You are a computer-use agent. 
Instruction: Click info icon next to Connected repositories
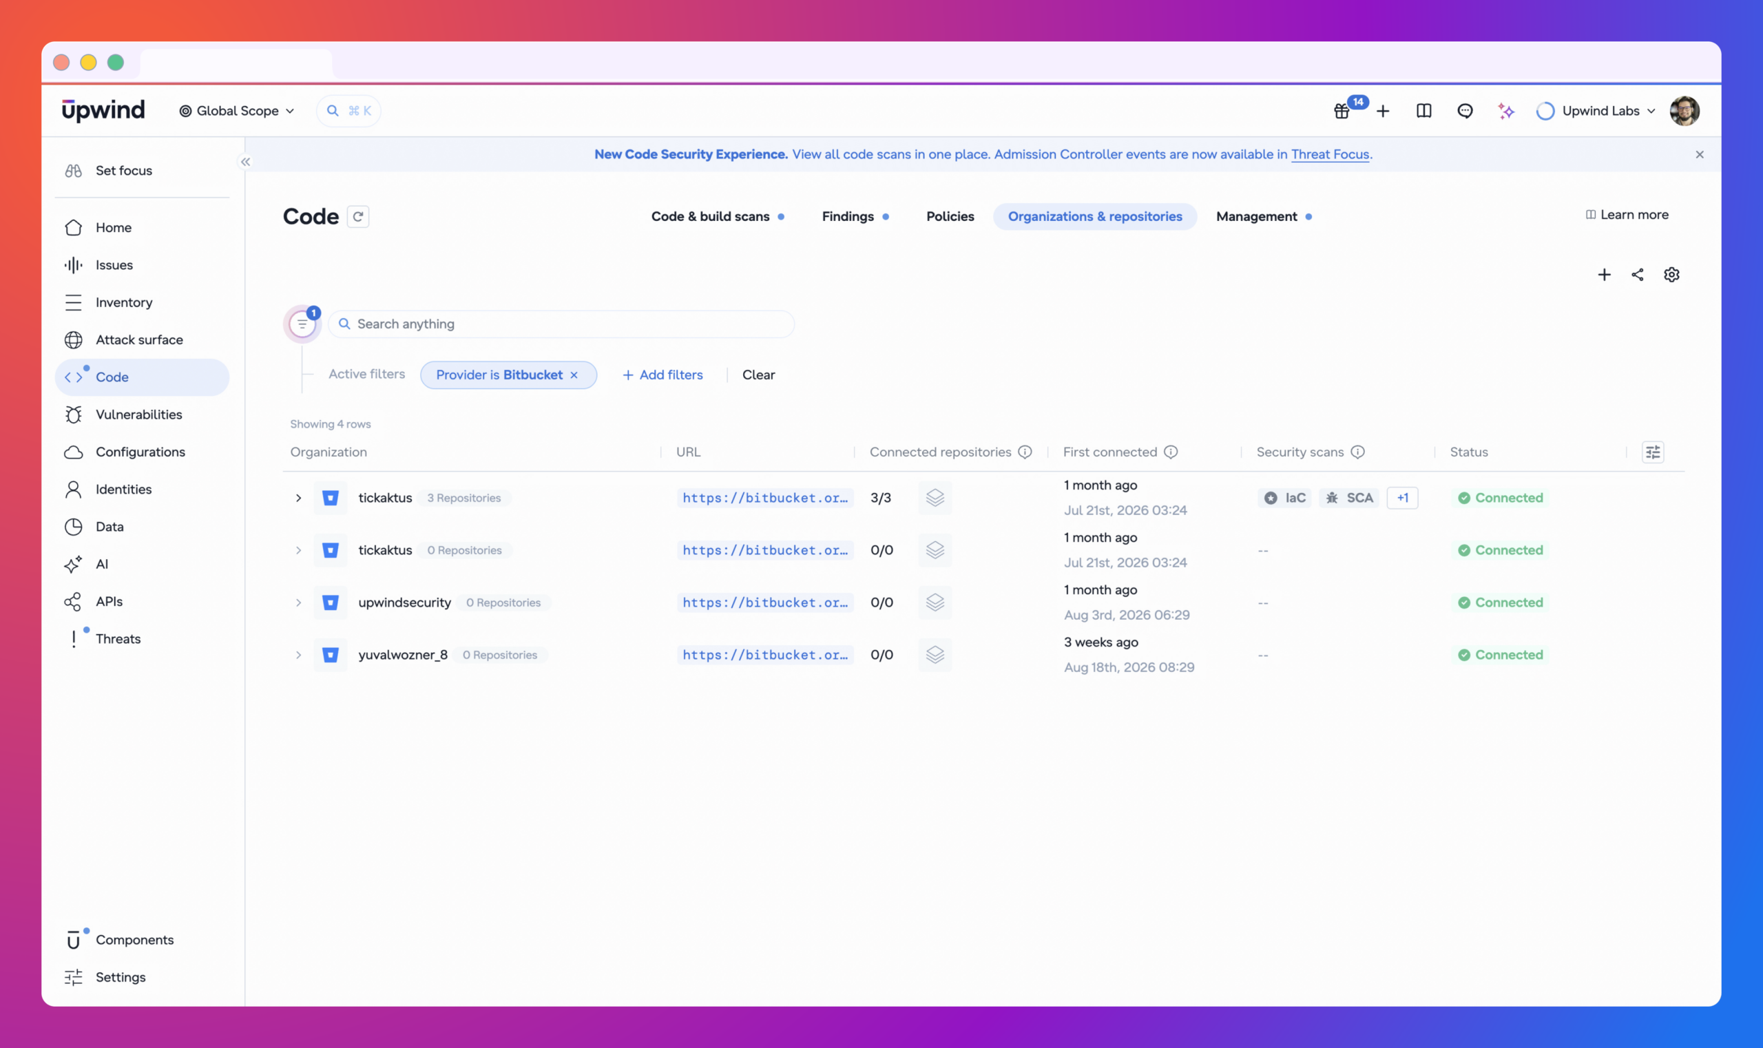(1025, 452)
